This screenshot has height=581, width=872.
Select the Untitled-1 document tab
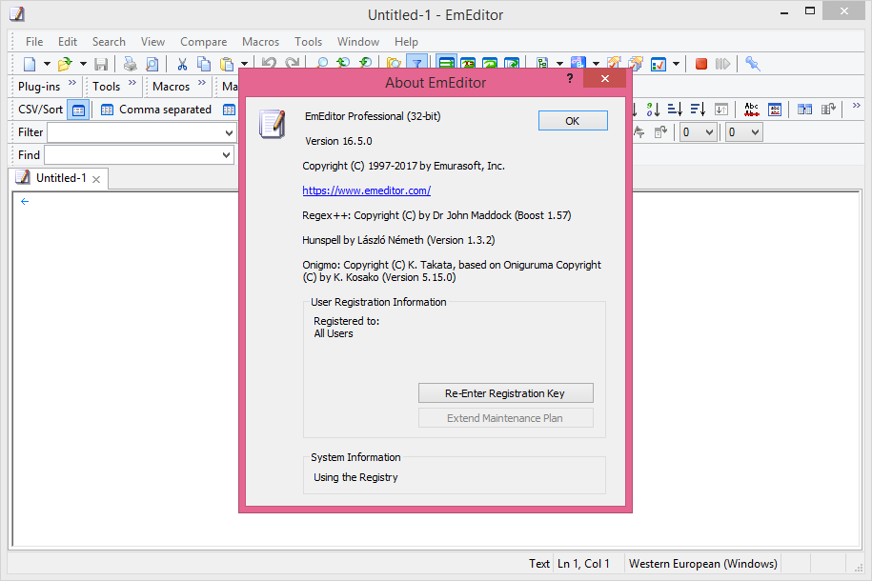pos(58,178)
